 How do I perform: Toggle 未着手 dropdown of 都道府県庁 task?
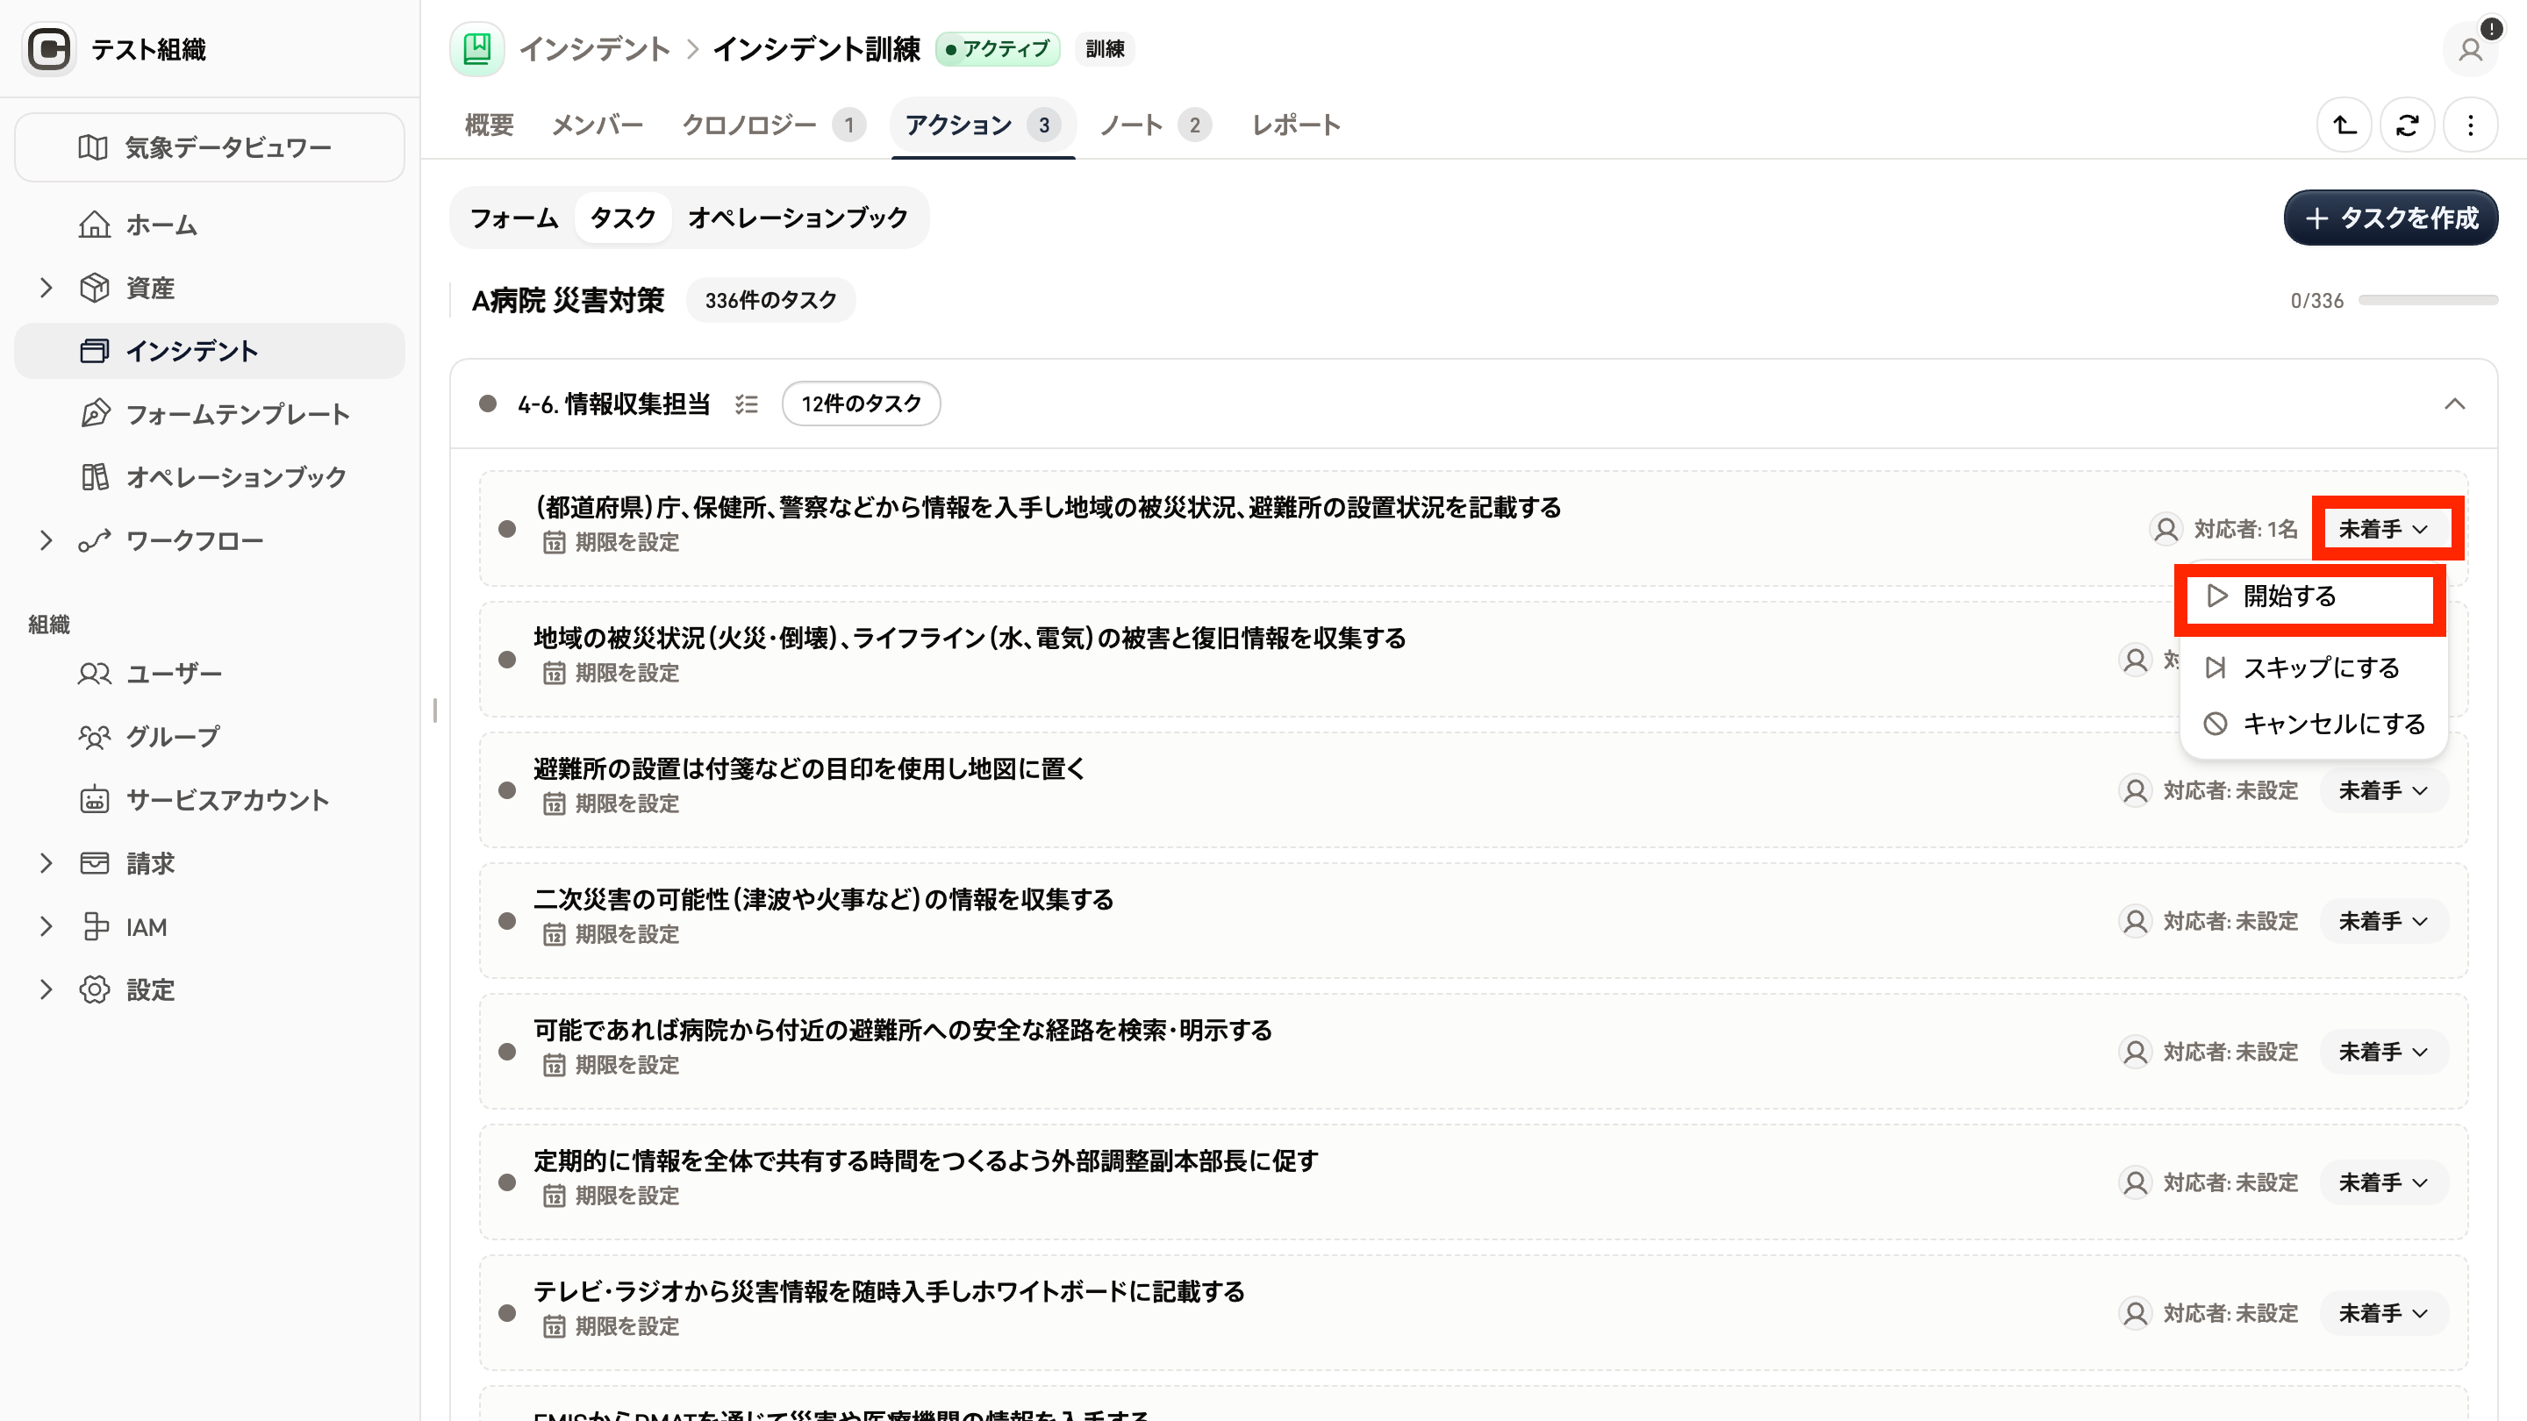[x=2384, y=530]
